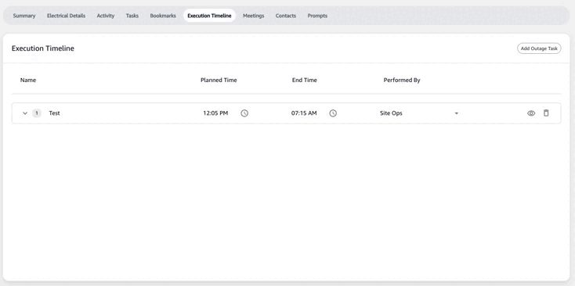Go to the Activity tab
Image resolution: width=575 pixels, height=286 pixels.
coord(106,16)
